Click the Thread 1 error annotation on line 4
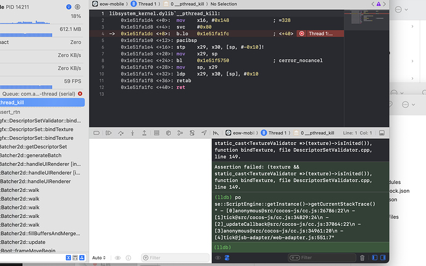This screenshot has height=266, width=426. click(320, 34)
